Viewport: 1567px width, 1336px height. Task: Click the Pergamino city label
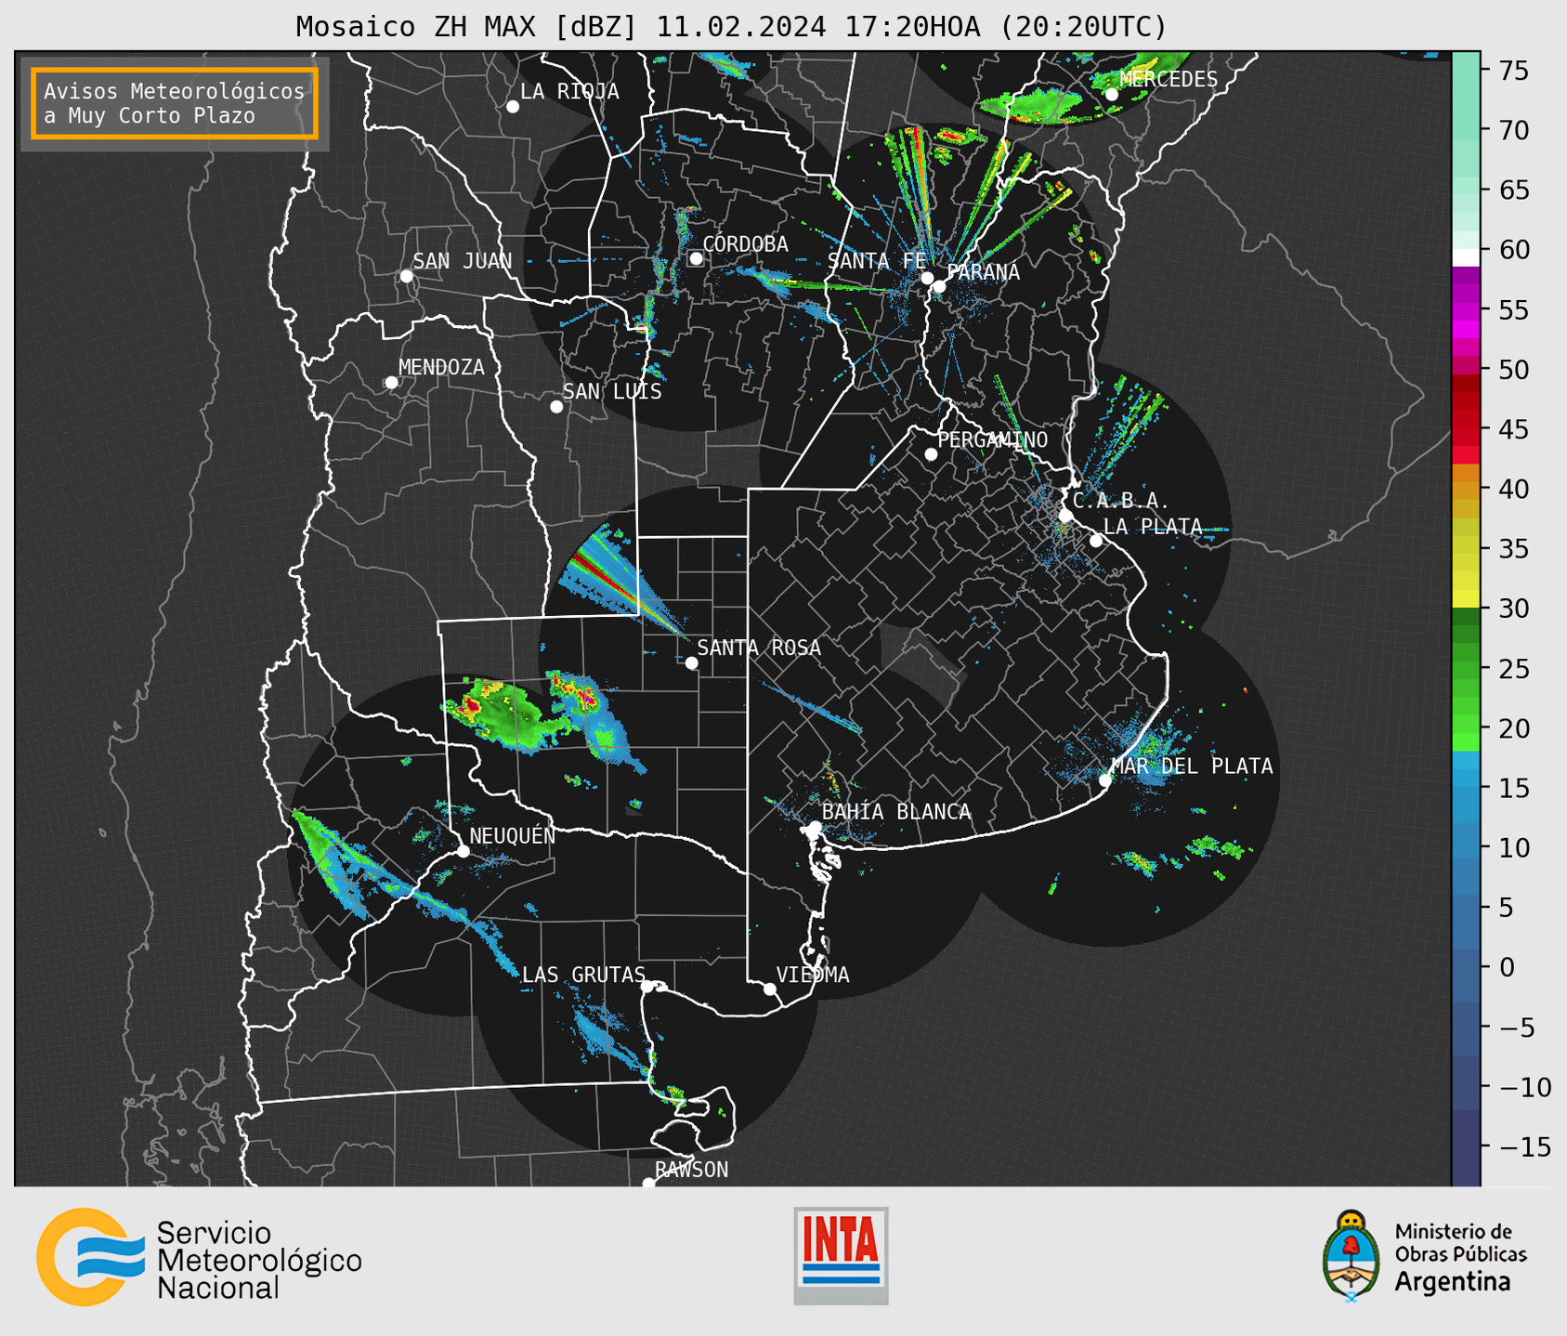(992, 439)
